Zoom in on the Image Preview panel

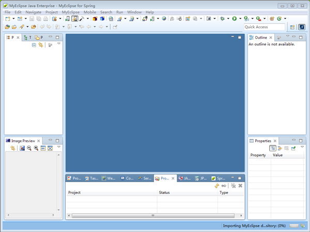(36, 148)
